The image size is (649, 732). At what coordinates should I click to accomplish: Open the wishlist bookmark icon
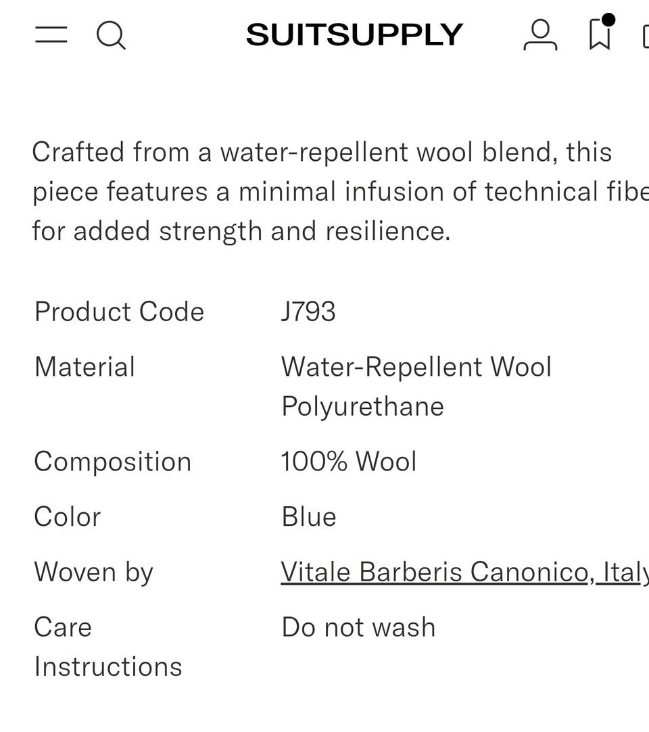tap(600, 34)
